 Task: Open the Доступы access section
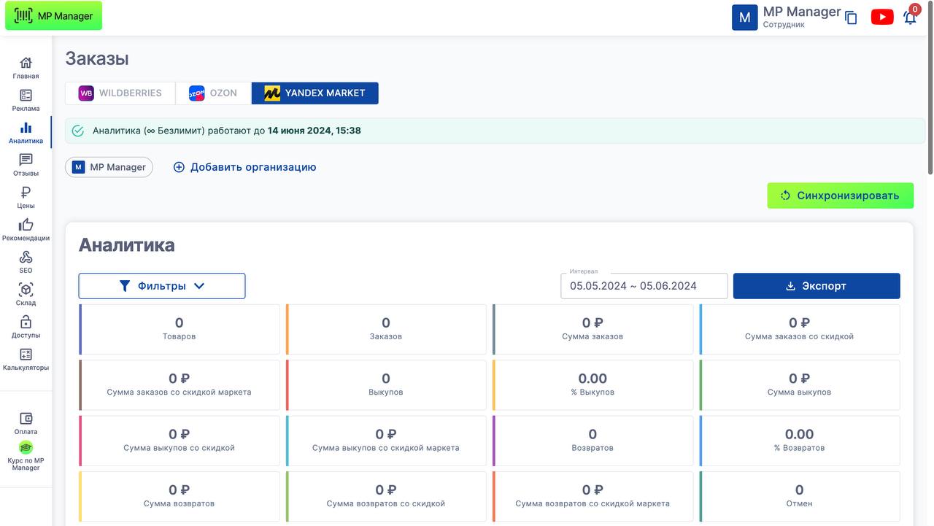click(26, 327)
